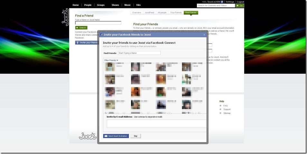The height and width of the screenshot is (154, 307).
Task: Click the Facebook icon beside the SeanLiu3428 username
Action: click(x=222, y=2)
